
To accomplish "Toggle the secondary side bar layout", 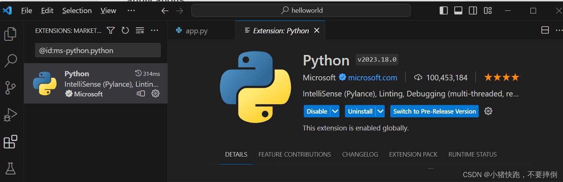I will pyautogui.click(x=473, y=11).
